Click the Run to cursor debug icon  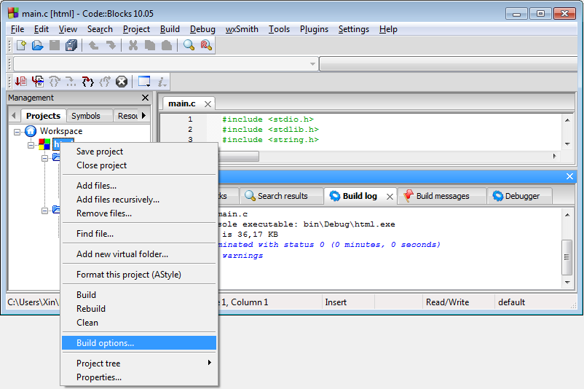(37, 82)
